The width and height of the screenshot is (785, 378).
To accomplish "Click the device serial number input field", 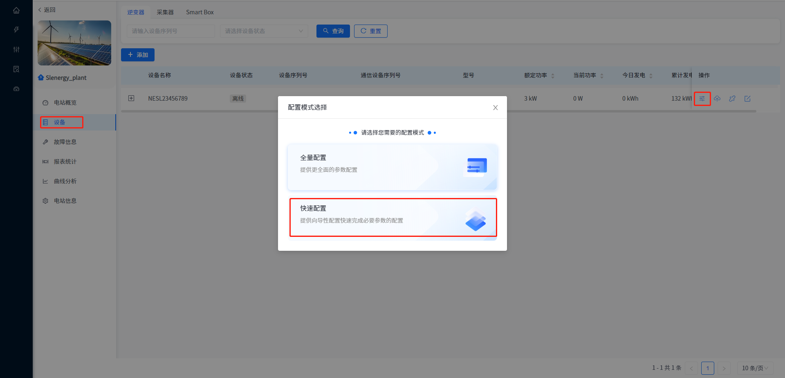I will 170,31.
